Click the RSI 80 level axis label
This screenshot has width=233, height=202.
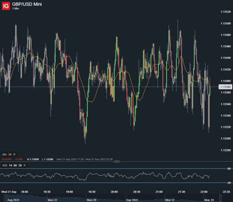click(x=229, y=168)
